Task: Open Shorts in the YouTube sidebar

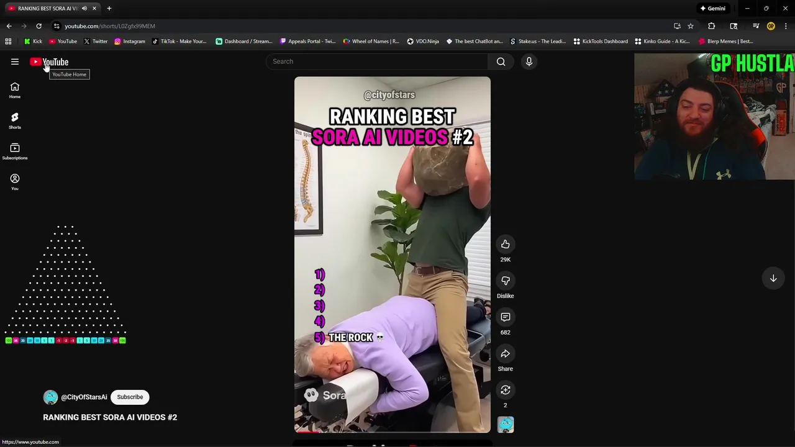Action: [15, 121]
